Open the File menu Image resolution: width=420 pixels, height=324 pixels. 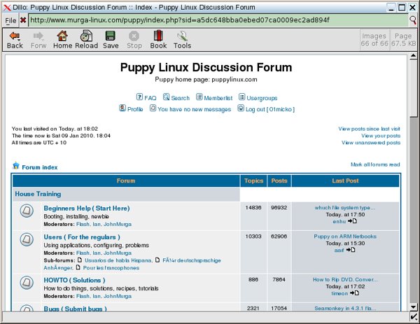pos(10,20)
